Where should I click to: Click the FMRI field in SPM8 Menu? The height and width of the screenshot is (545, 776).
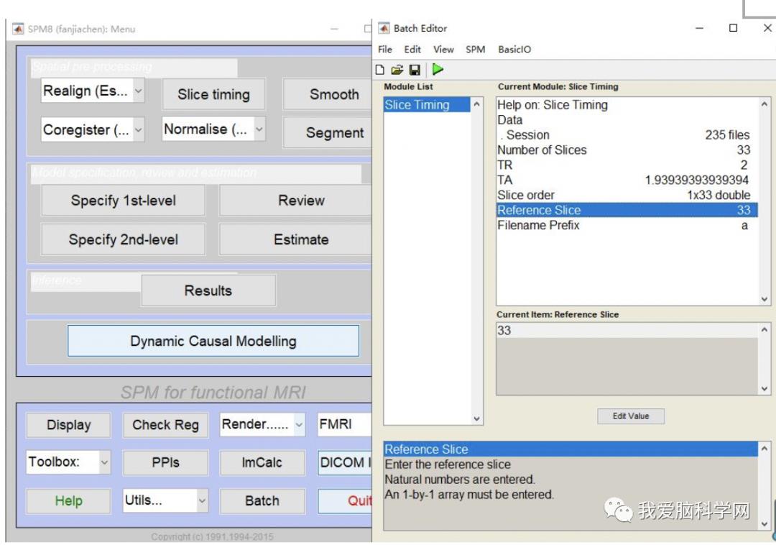[x=345, y=425]
